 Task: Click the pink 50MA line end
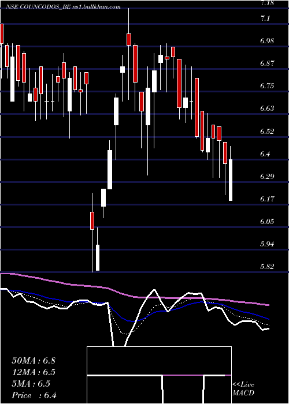click(x=268, y=305)
